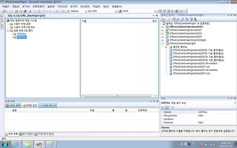
Task: Click the Undo arrow icon
Action: click(44, 11)
